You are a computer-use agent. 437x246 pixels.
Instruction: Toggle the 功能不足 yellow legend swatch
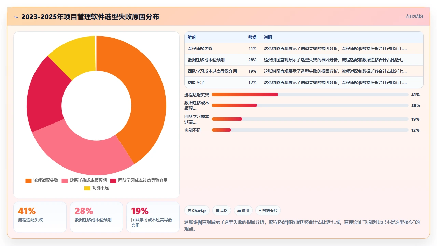click(87, 188)
